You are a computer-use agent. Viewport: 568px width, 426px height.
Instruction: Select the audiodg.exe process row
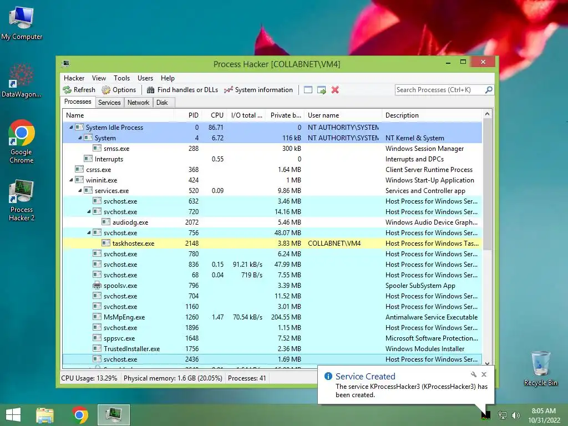(272, 222)
